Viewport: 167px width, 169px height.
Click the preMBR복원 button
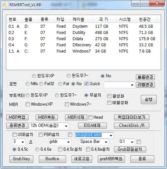pos(111,159)
